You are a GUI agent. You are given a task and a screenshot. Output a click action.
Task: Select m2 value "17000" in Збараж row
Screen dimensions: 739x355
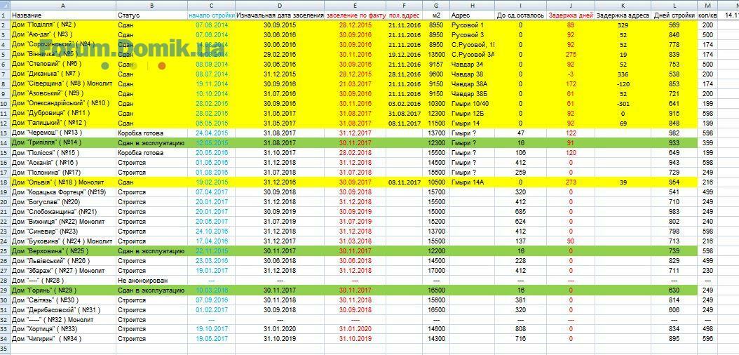436,271
